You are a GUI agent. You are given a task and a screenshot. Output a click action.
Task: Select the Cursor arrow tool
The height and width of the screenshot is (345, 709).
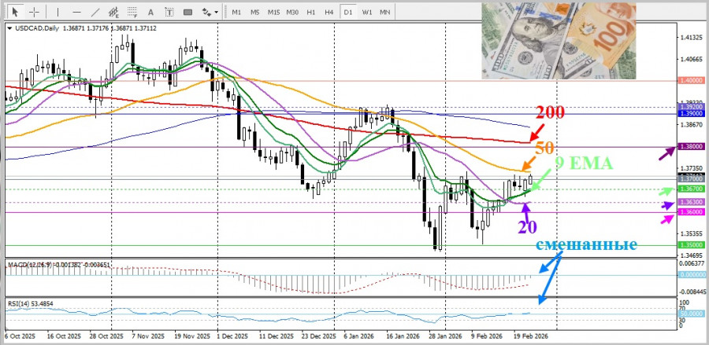pos(16,12)
